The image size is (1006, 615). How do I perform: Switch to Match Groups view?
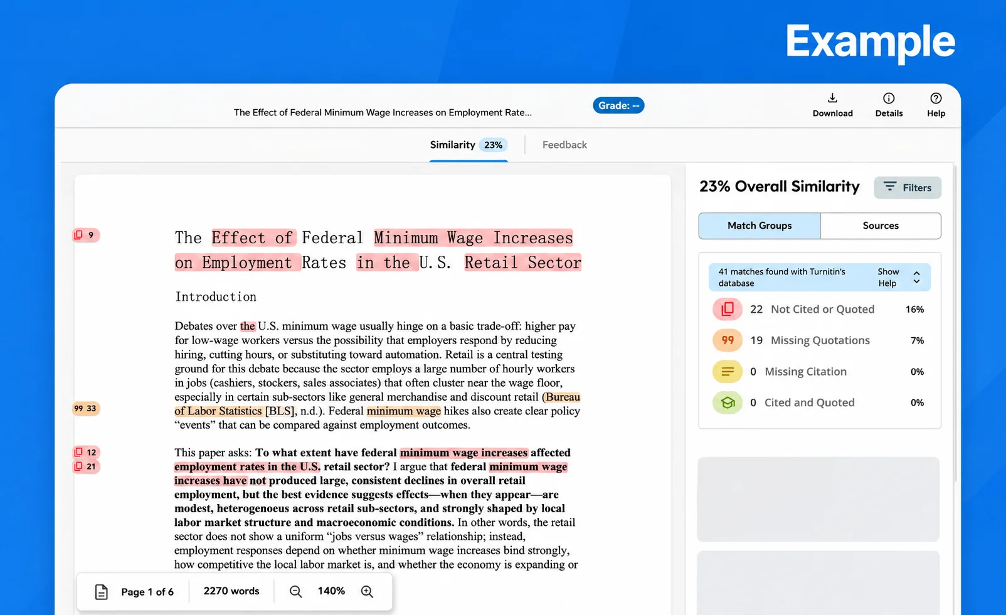tap(760, 226)
